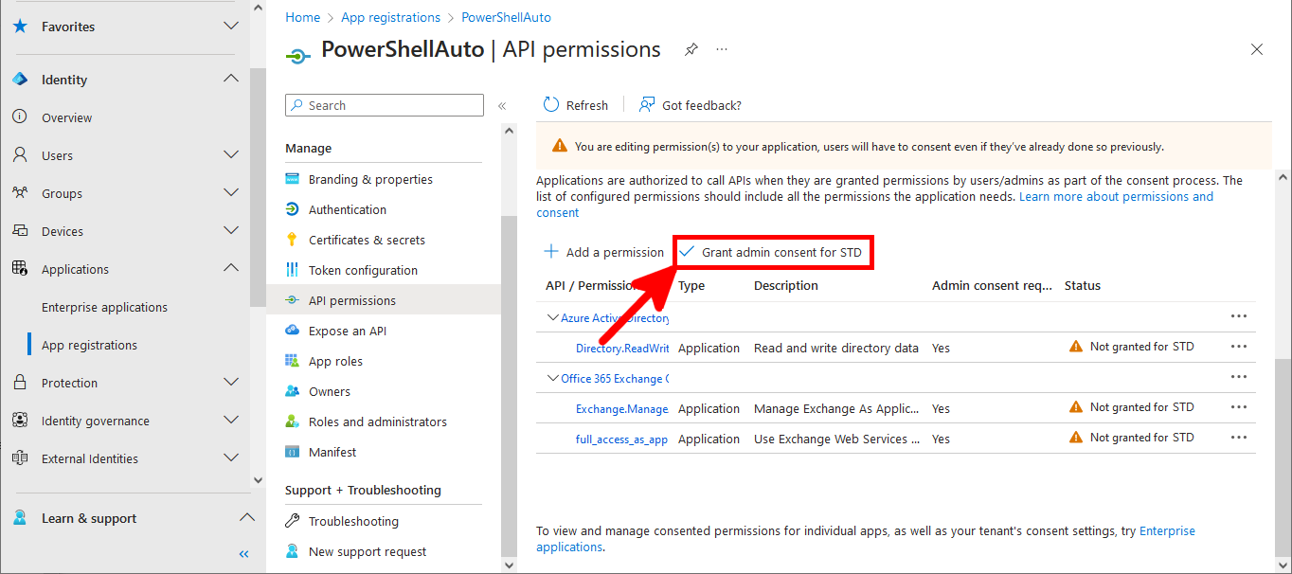
Task: Open the Enterprise applications link
Action: [x=105, y=306]
